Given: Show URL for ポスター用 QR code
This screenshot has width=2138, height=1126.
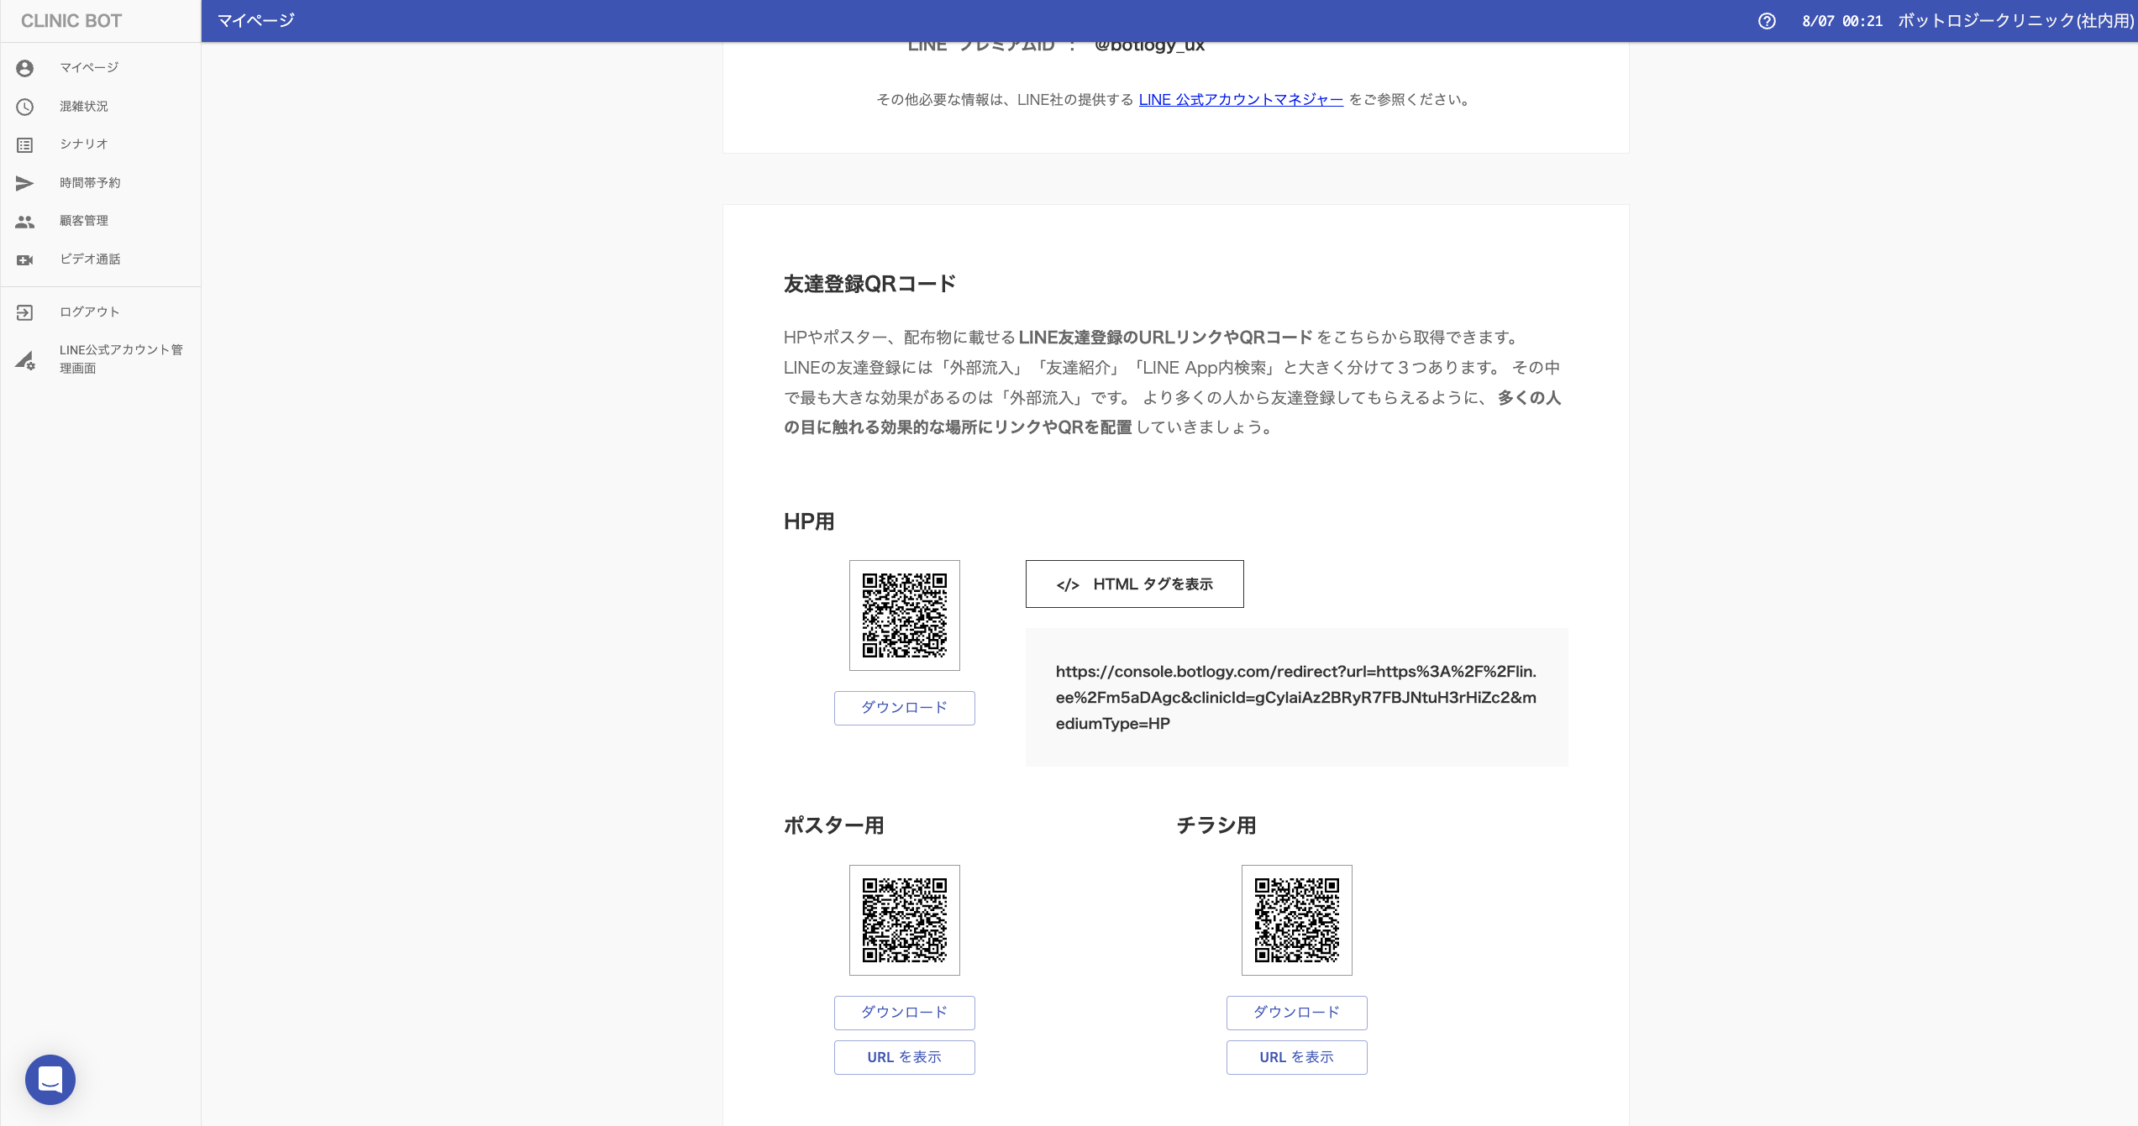Looking at the screenshot, I should [x=904, y=1057].
